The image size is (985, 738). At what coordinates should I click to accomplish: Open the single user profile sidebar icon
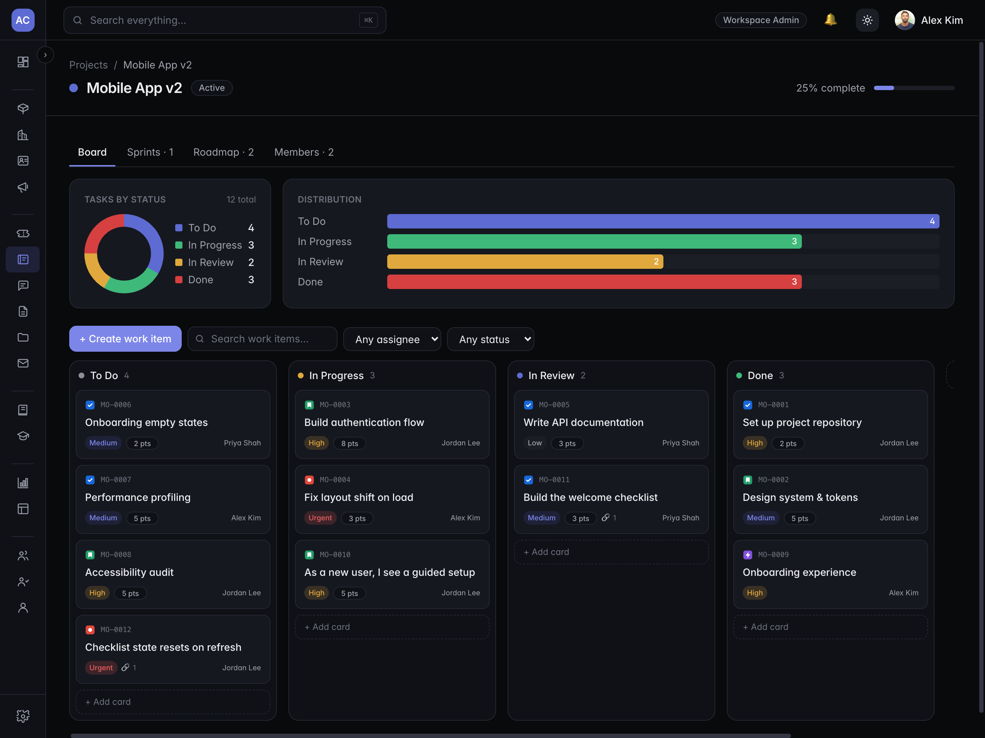point(23,608)
